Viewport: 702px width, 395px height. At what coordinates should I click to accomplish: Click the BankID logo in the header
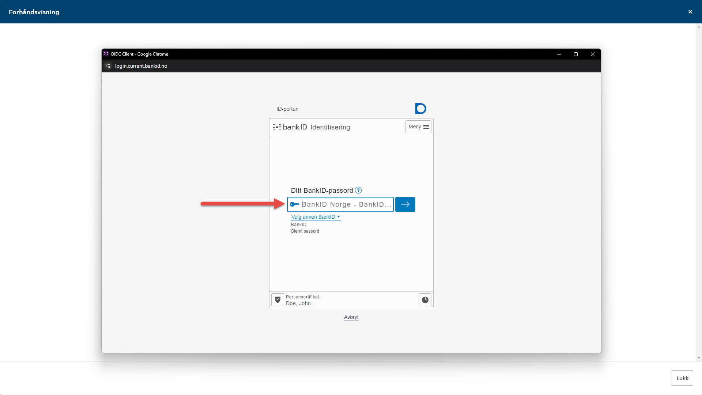coord(290,127)
